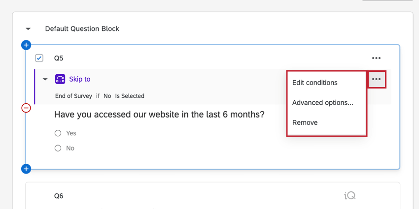Click the top blue plus add-question icon
This screenshot has width=419, height=209.
26,45
